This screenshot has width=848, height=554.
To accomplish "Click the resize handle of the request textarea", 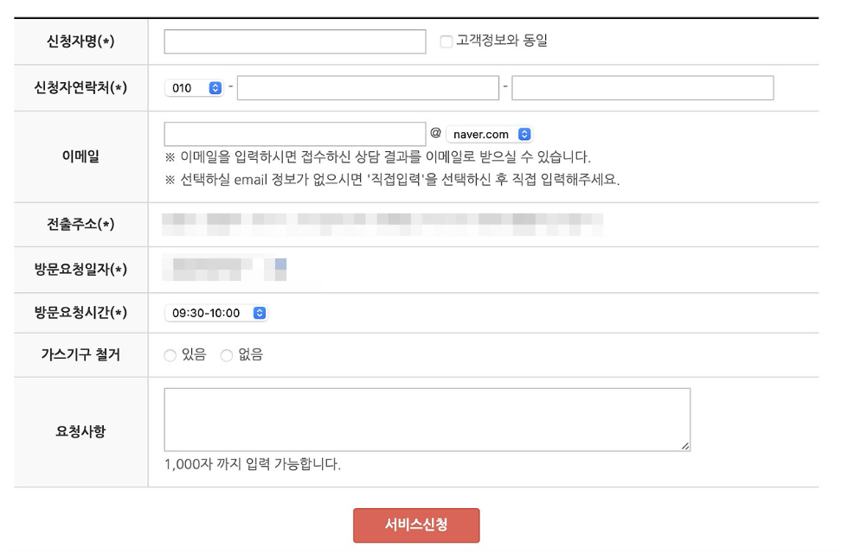I will coord(687,448).
